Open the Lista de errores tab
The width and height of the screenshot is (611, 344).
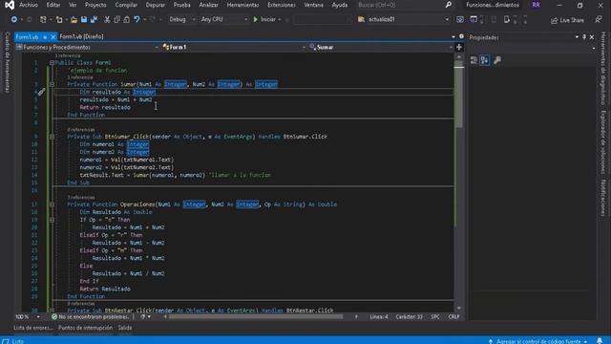[x=32, y=328]
